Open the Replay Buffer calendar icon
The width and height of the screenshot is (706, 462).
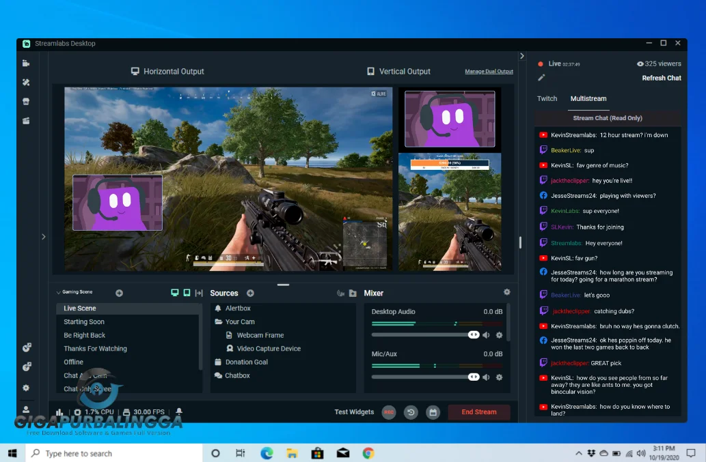pos(431,412)
